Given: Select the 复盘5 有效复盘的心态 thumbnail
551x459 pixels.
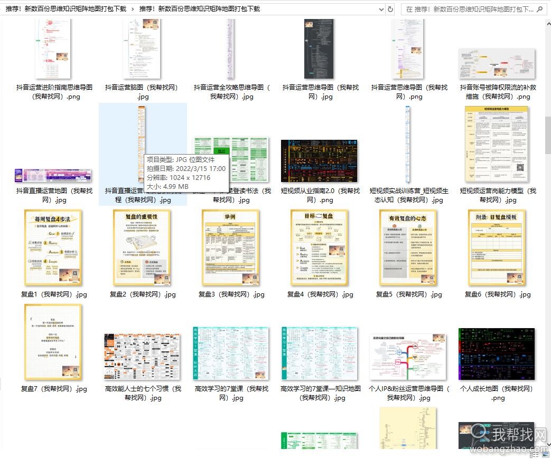Looking at the screenshot, I should 408,248.
